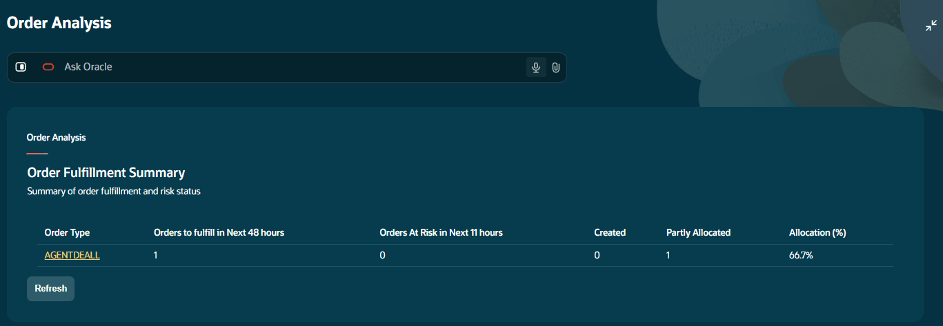Click the Refresh button
This screenshot has width=943, height=326.
coord(50,289)
